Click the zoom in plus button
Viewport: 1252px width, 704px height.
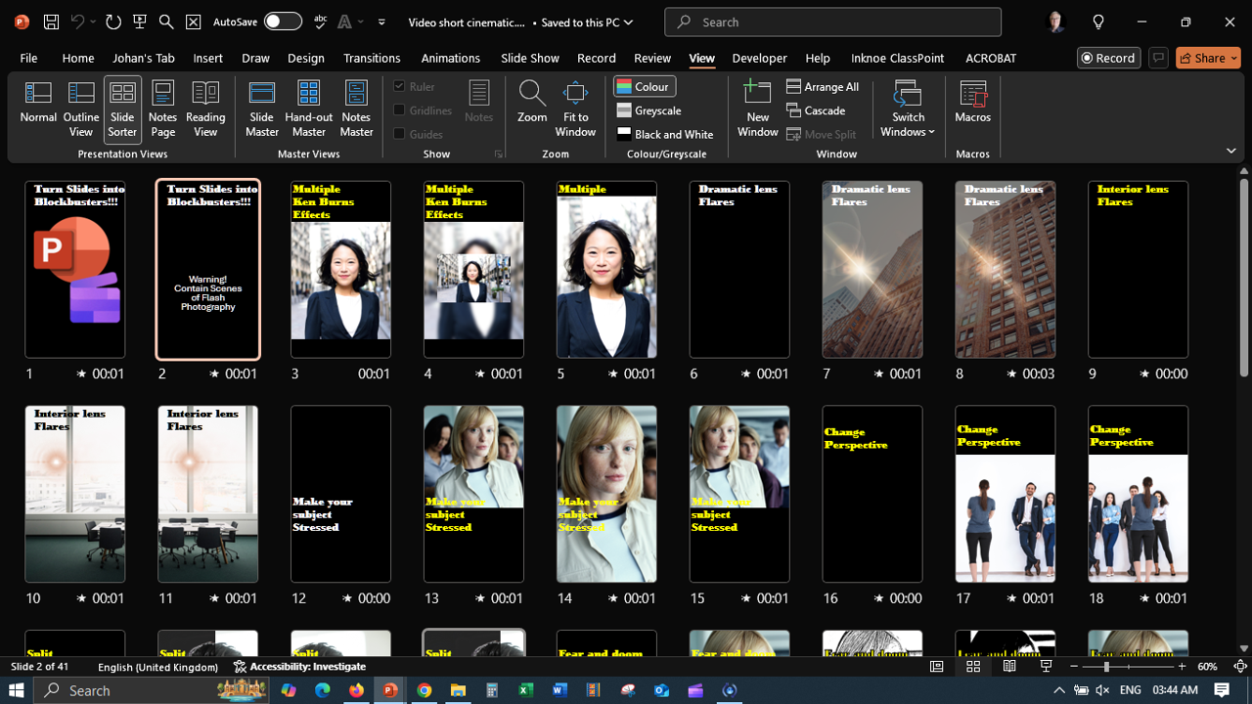coord(1182,667)
